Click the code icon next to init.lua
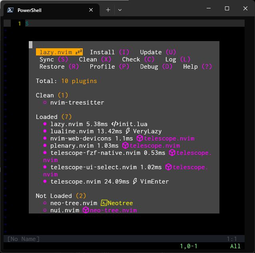 [115, 124]
